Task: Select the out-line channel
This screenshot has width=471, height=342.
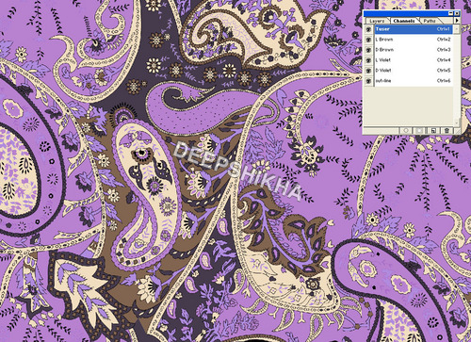Action: point(414,81)
